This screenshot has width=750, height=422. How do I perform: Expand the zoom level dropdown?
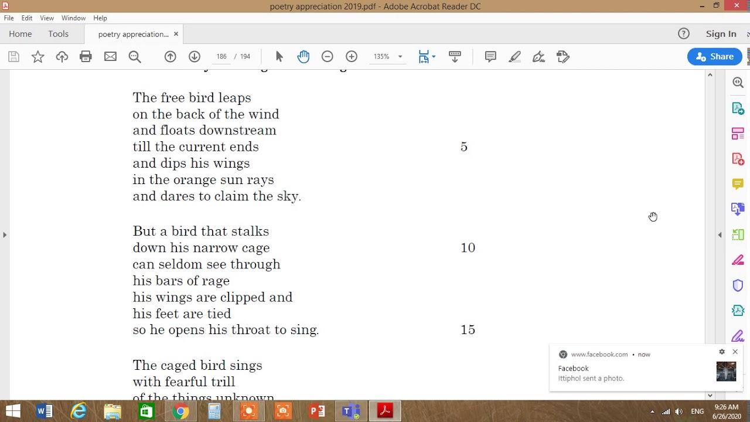400,57
